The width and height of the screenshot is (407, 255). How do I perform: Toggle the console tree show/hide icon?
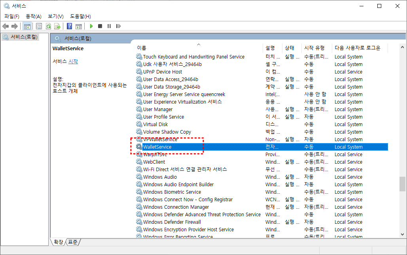point(27,26)
